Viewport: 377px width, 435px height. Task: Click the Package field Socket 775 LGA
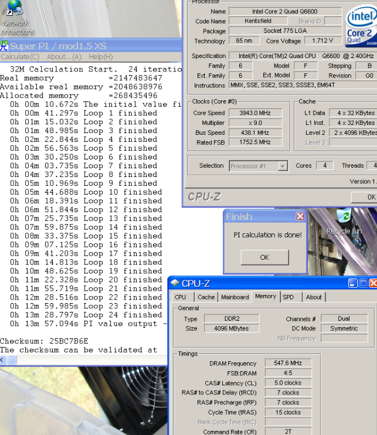[x=285, y=30]
